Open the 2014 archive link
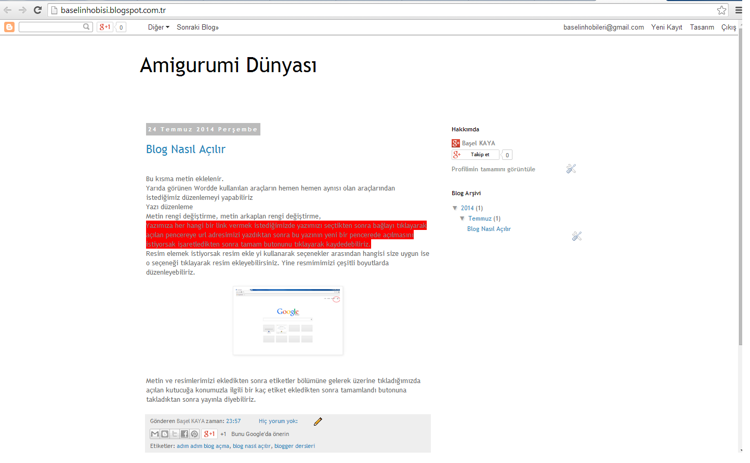Viewport: 750px width, 463px height. tap(467, 208)
